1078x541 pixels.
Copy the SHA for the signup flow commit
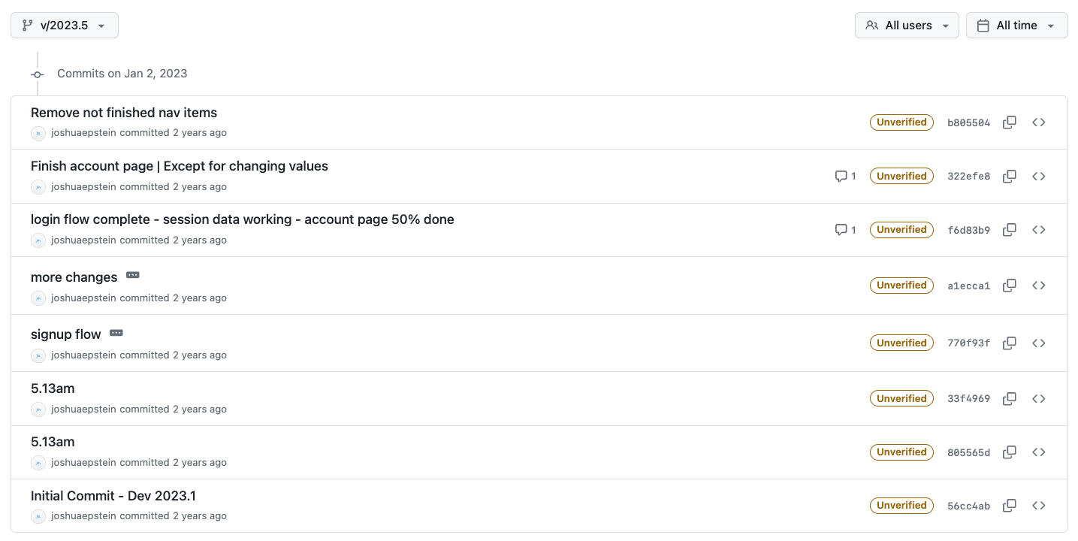point(1010,343)
